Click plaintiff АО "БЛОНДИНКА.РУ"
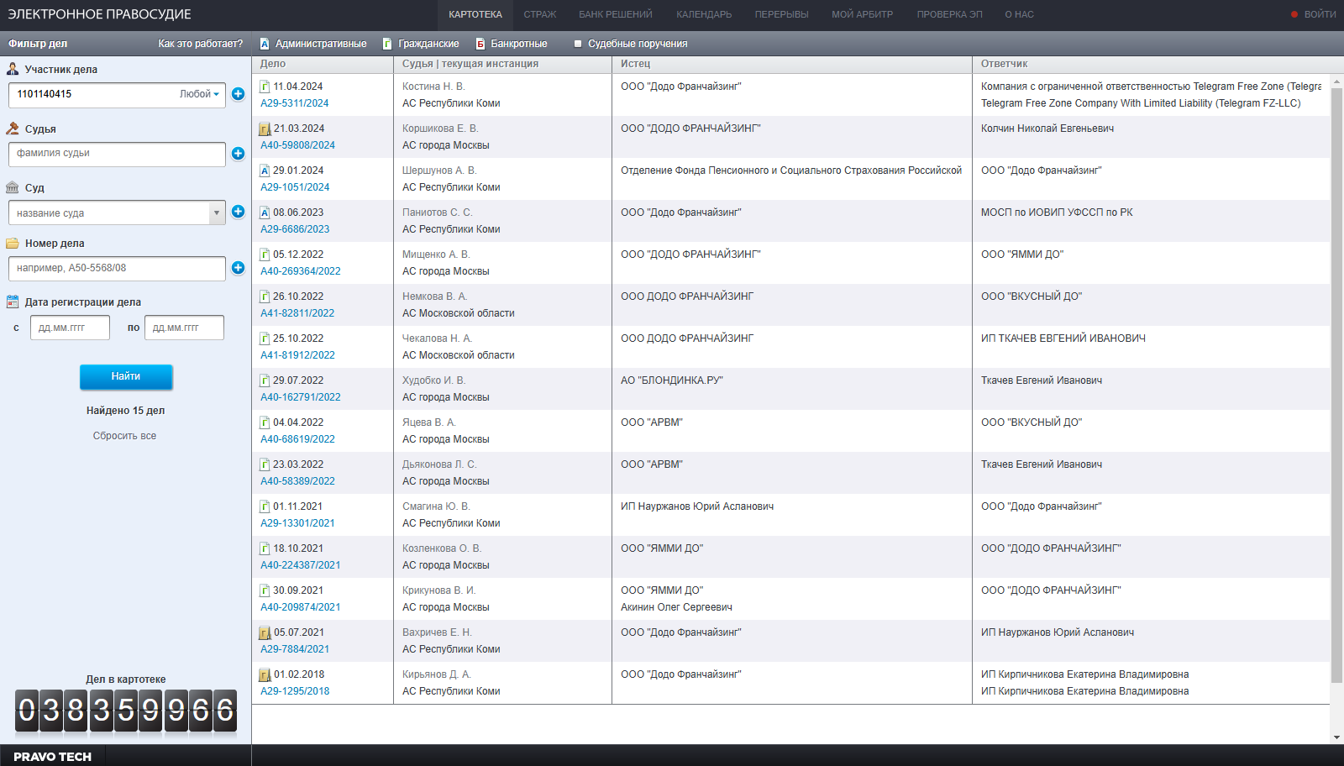1344x766 pixels. 672,380
